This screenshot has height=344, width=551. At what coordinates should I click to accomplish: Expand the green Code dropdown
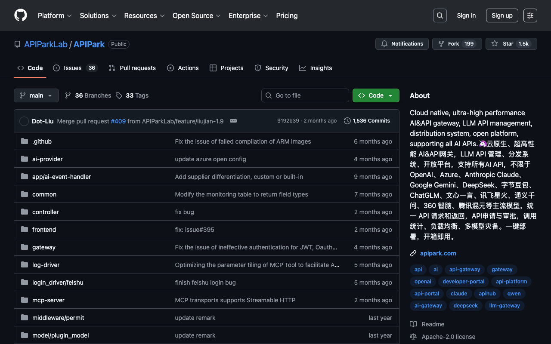[375, 95]
